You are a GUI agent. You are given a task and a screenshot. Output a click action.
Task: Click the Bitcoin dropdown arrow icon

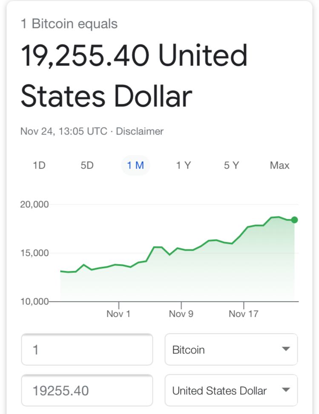[286, 349]
